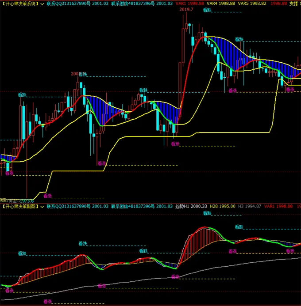The image size is (301, 306).
Task: Click VAR4 1998.88 in main header
Action: 221,4
